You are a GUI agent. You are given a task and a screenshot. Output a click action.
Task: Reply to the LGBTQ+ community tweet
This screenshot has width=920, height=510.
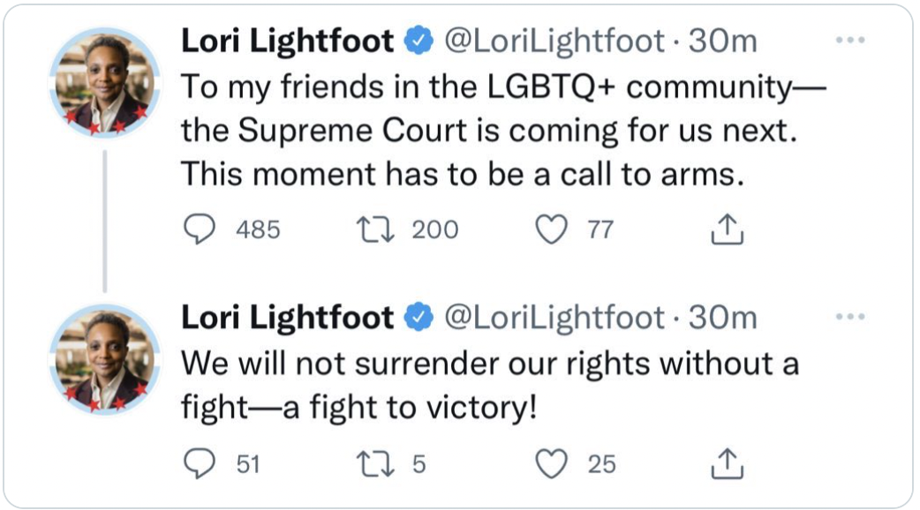pyautogui.click(x=200, y=229)
